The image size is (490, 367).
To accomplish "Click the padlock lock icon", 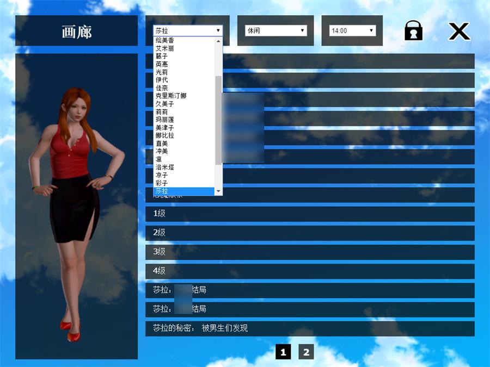I will tap(413, 30).
